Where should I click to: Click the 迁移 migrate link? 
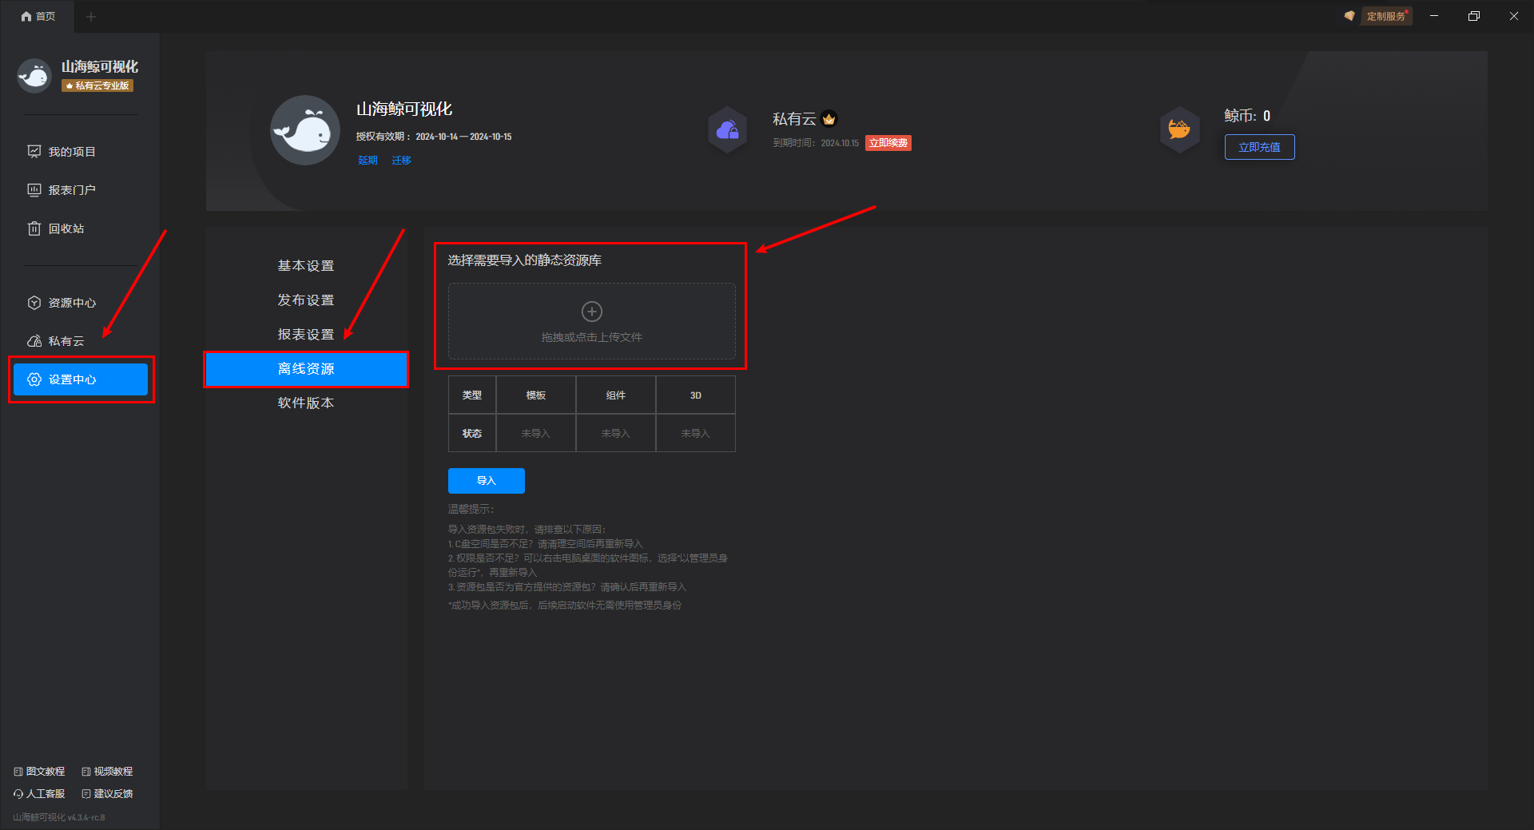tap(401, 161)
